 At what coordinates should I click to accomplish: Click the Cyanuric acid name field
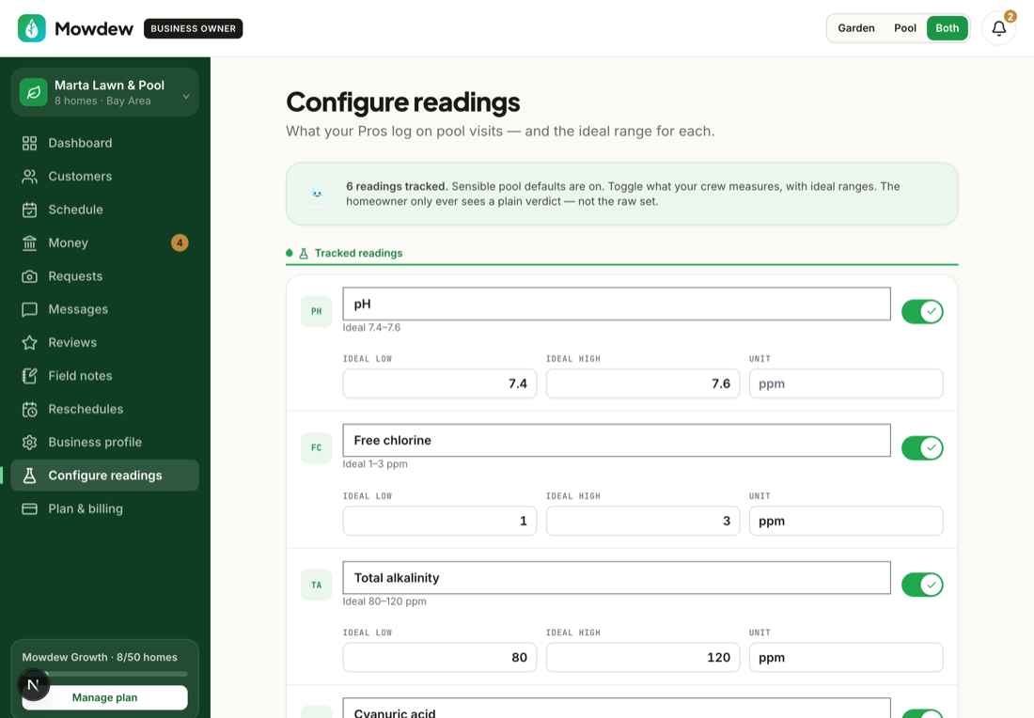(x=617, y=709)
